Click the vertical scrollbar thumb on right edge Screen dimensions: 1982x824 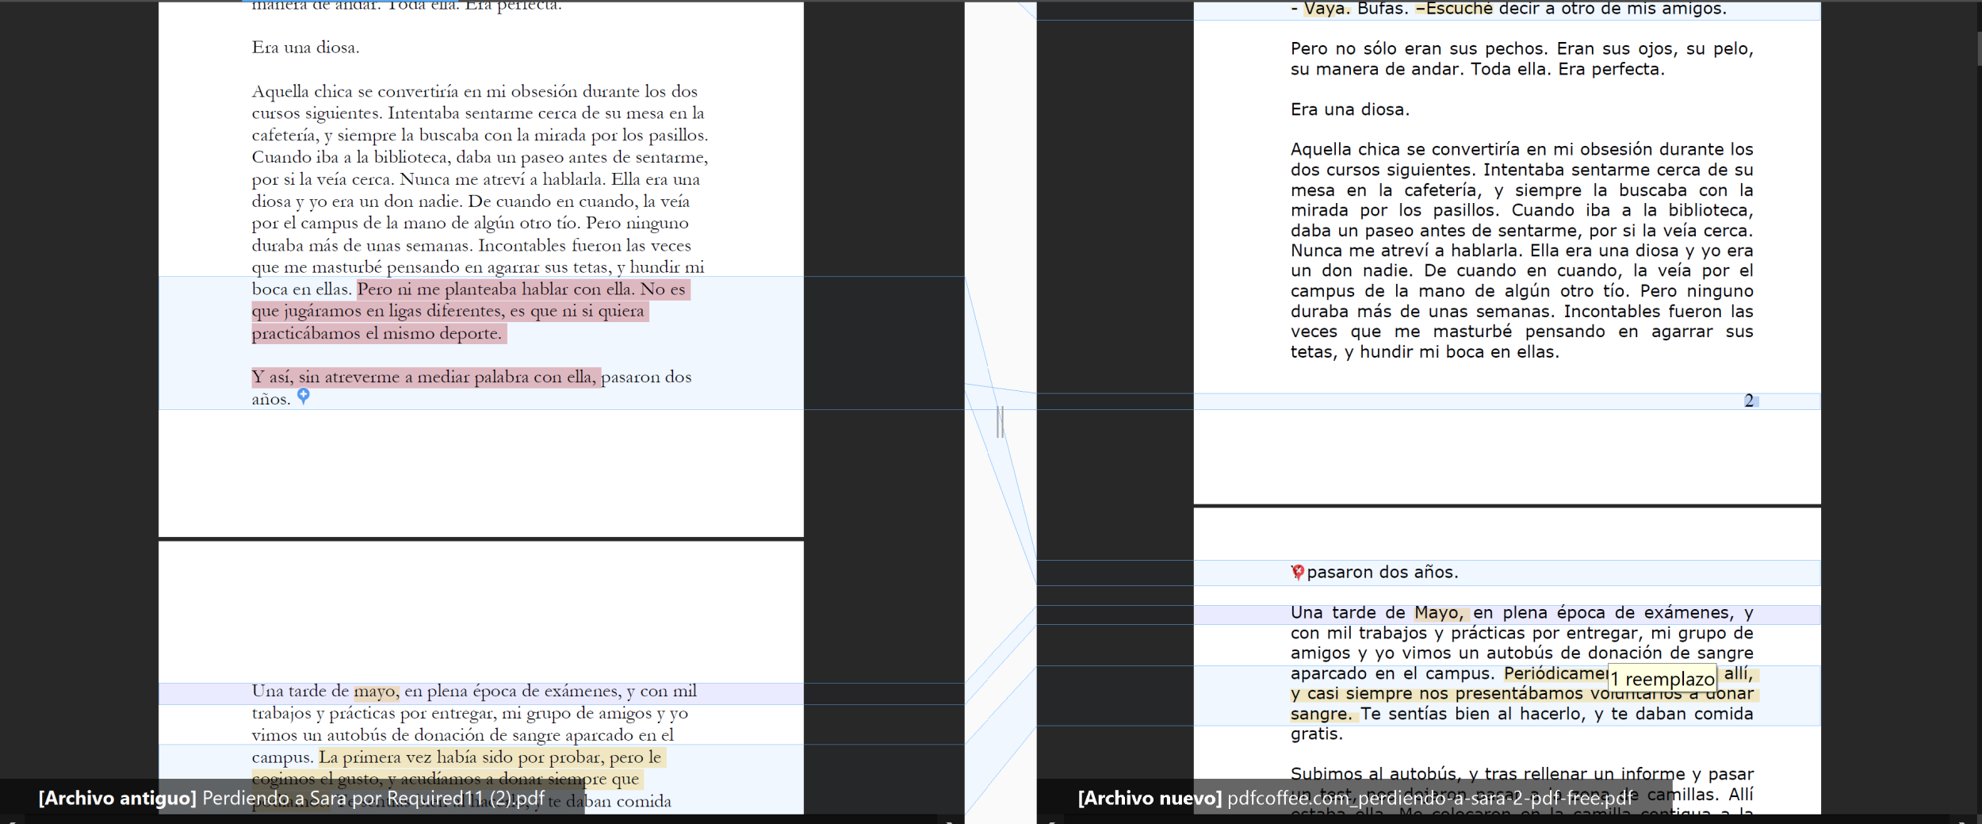point(1977,48)
